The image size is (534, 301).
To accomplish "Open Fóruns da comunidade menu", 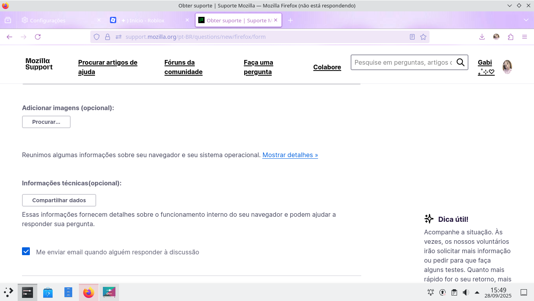I will point(183,67).
